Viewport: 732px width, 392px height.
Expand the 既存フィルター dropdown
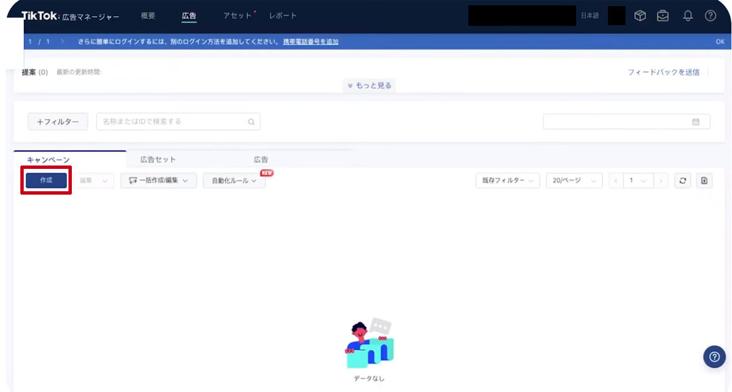[507, 180]
